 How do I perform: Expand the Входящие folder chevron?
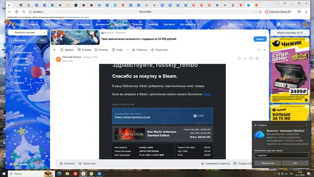(x=11, y=41)
